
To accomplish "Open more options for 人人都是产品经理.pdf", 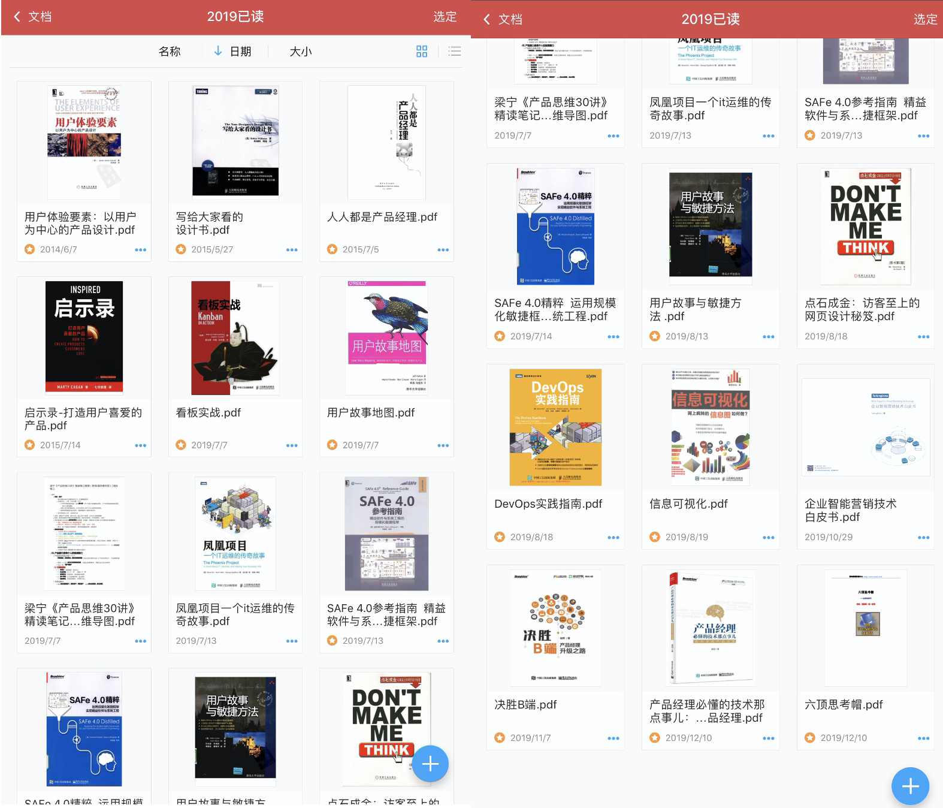I will click(443, 250).
